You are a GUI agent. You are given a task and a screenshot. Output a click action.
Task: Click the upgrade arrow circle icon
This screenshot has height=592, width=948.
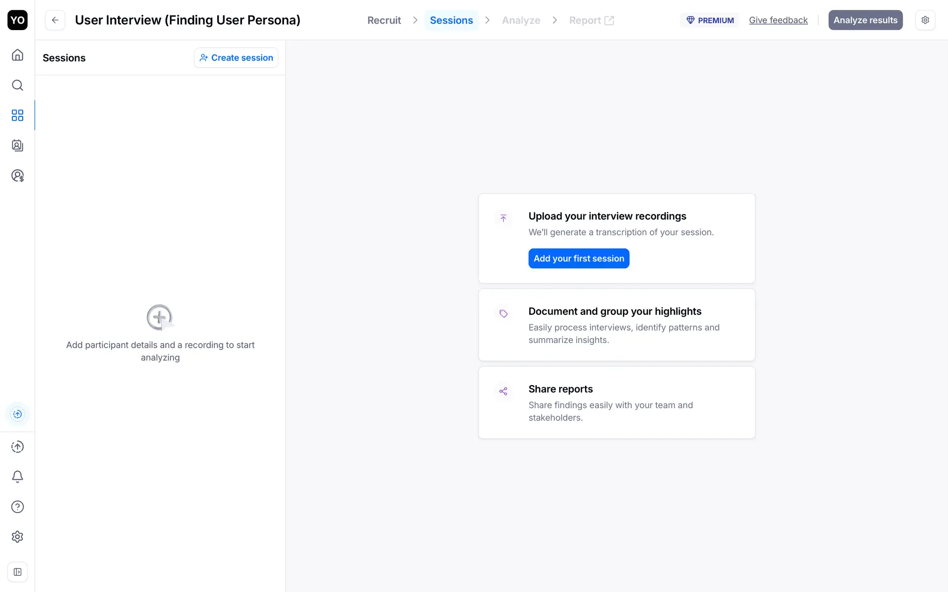point(17,447)
